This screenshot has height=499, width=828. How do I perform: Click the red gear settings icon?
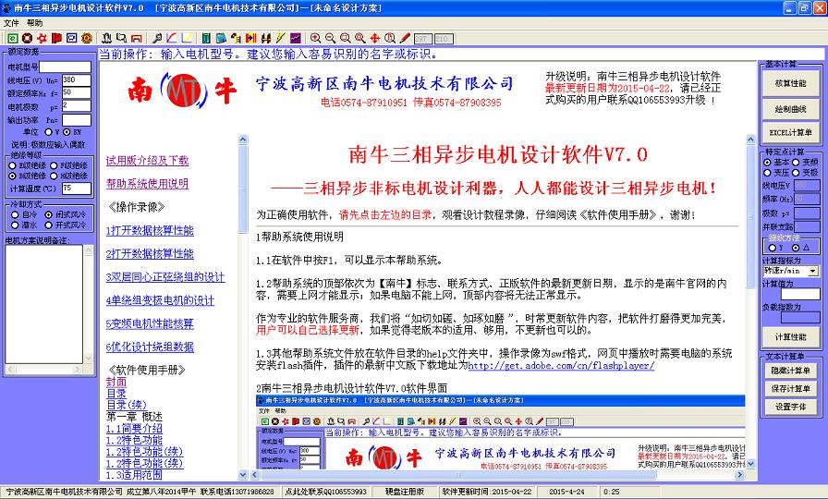click(42, 38)
